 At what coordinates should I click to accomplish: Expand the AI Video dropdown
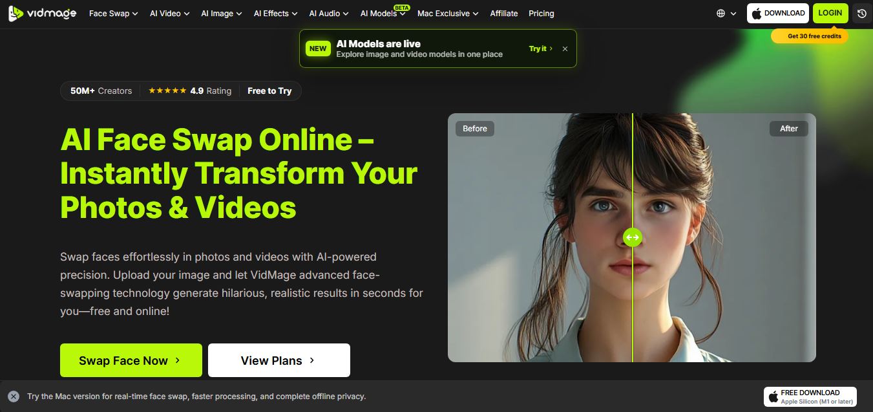(169, 13)
